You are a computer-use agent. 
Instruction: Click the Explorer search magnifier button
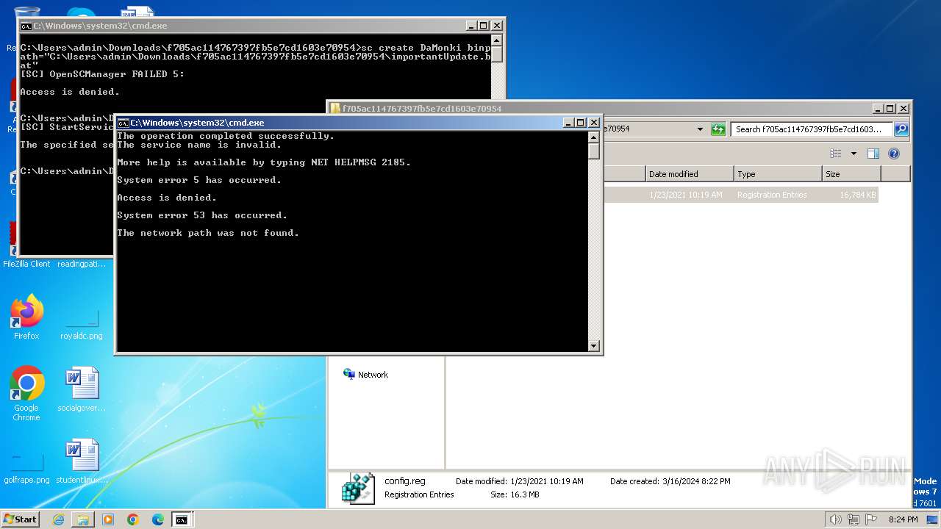coord(901,129)
